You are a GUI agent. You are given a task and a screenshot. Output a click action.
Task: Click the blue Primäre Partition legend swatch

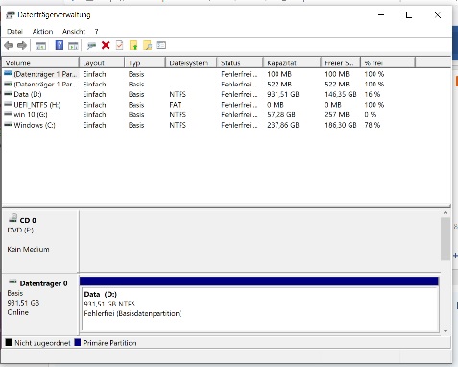(x=77, y=343)
